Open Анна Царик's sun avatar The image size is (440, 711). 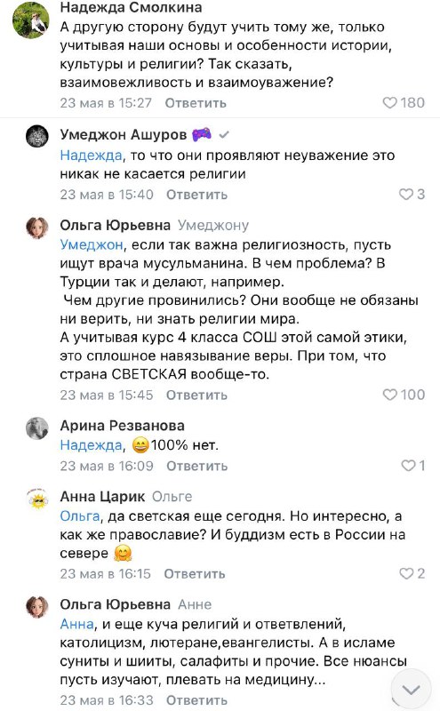(x=36, y=499)
